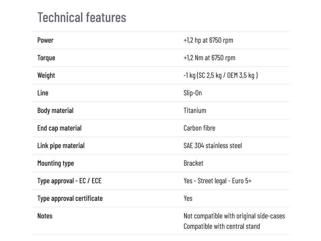Screen dimensions: 321x241
Task: Select the Carbon fibre value
Action: tap(199, 128)
